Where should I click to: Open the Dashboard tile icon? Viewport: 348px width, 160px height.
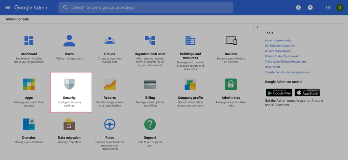click(29, 41)
